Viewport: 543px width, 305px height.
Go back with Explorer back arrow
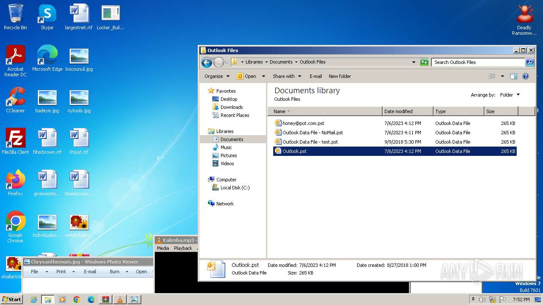click(207, 63)
